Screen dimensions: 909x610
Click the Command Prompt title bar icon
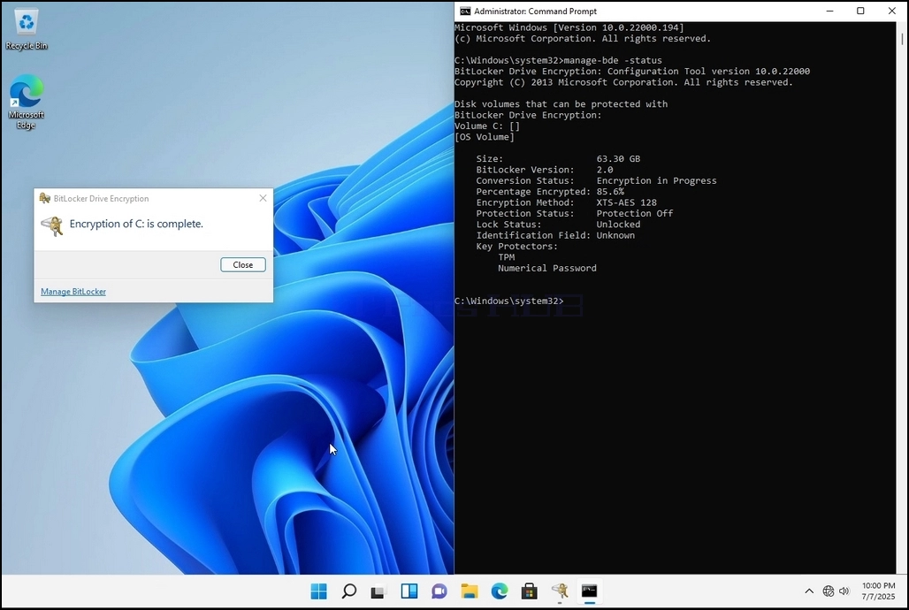(x=465, y=11)
